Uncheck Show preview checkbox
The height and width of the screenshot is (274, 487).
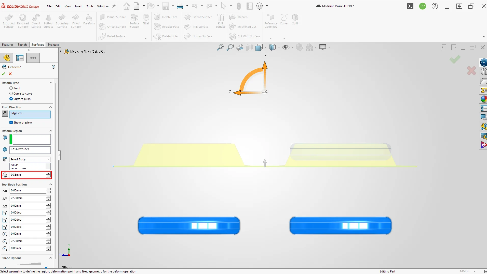(11, 123)
